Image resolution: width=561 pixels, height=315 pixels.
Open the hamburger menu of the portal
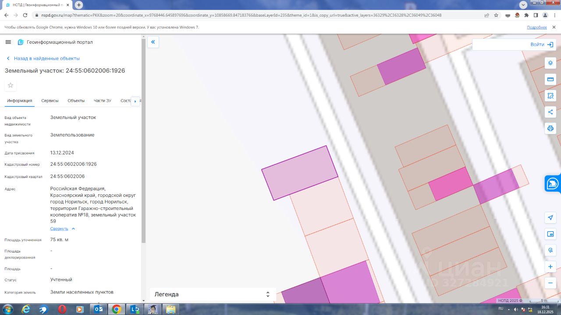8,42
